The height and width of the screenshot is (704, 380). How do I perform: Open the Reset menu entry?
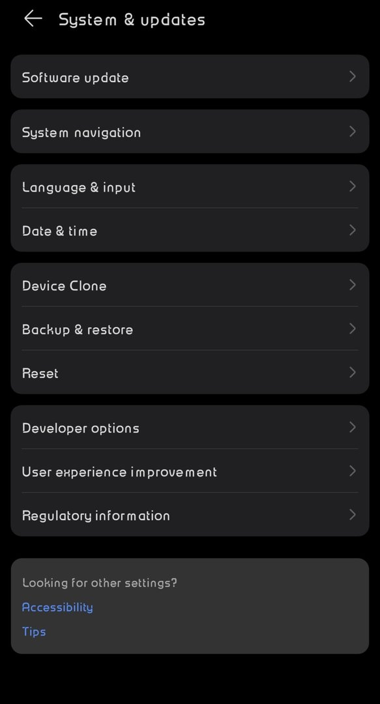tap(190, 373)
